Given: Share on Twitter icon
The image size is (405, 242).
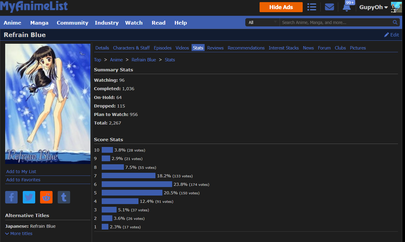Looking at the screenshot, I should pyautogui.click(x=29, y=197).
